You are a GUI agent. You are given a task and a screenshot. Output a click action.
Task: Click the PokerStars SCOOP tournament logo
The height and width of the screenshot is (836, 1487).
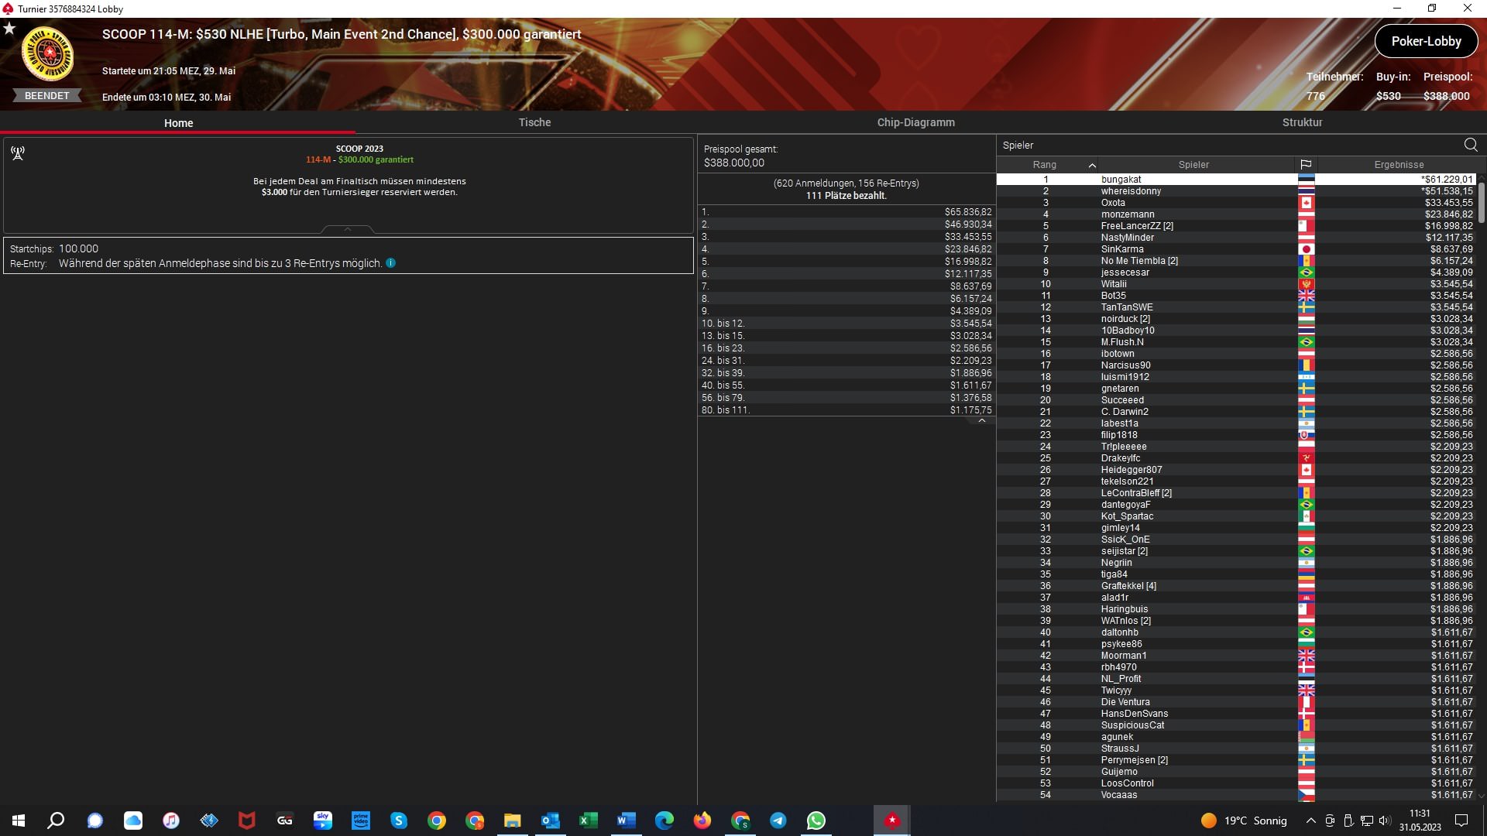click(47, 54)
